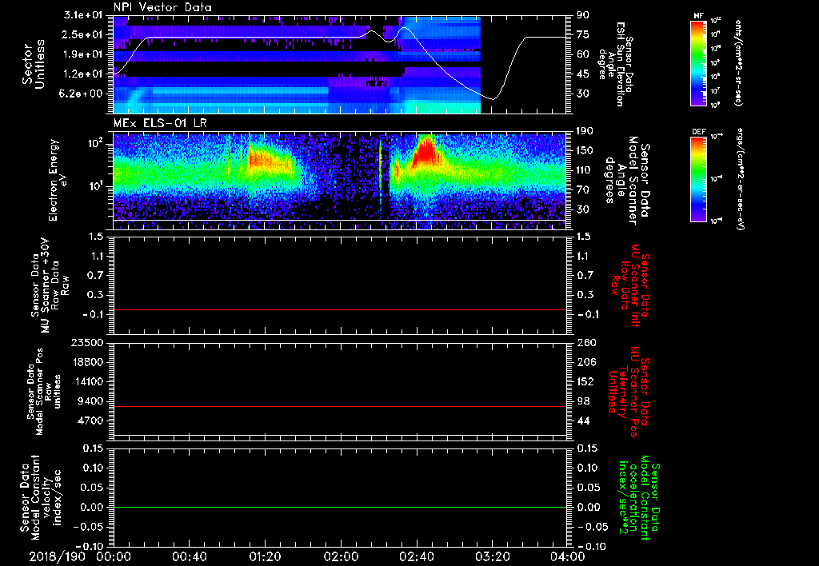Click the "150" scanner angle tick label
This screenshot has width=819, height=566.
click(585, 151)
